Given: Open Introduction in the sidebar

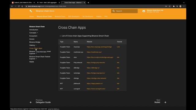Looking at the screenshot, I should 34,30.
